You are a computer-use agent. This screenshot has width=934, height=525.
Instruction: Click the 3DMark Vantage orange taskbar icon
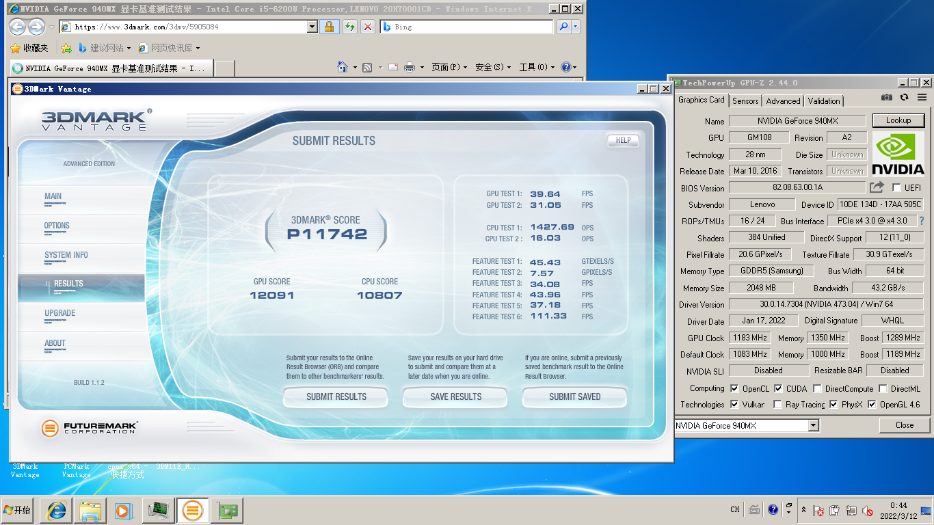point(192,511)
